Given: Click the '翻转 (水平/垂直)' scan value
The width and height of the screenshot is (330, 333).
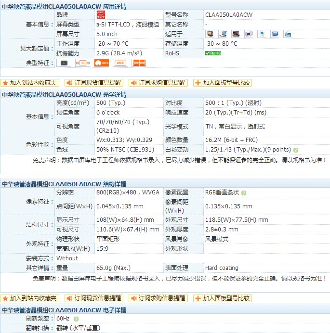Looking at the screenshot, I should point(78,328).
